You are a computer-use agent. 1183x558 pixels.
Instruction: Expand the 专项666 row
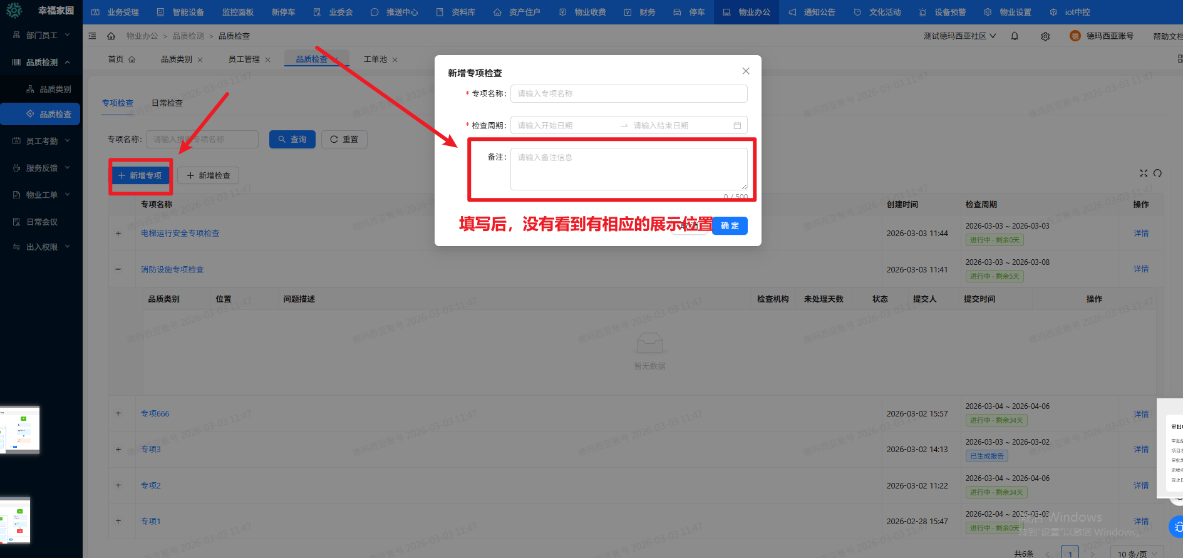click(x=118, y=413)
